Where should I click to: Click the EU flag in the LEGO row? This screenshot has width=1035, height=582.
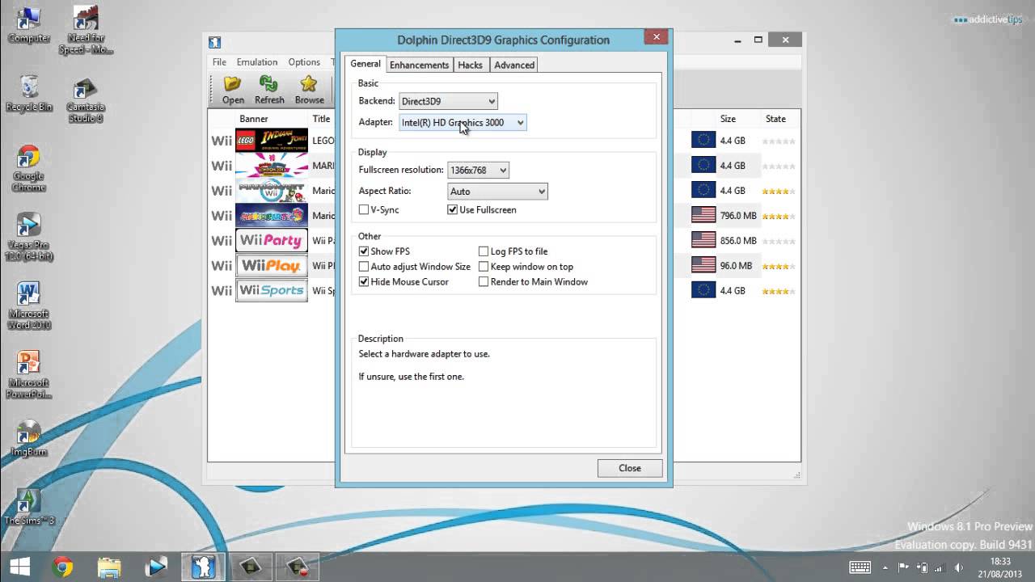coord(703,141)
